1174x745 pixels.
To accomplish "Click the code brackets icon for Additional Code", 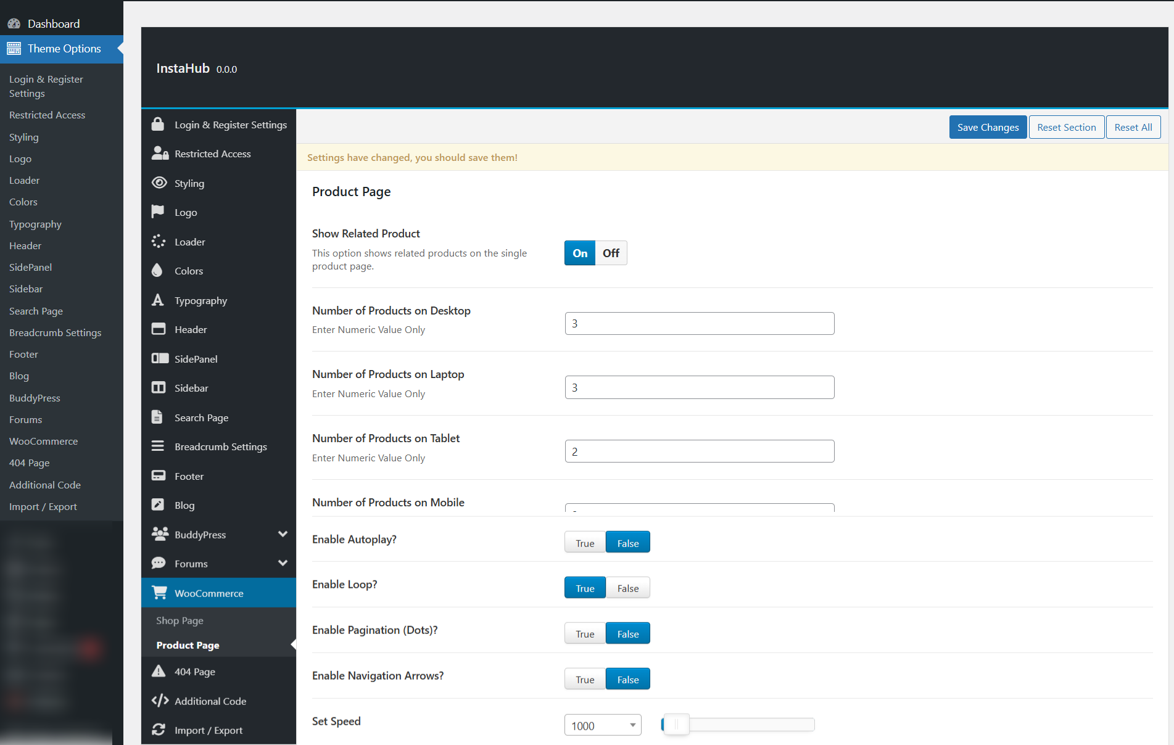I will pyautogui.click(x=160, y=701).
